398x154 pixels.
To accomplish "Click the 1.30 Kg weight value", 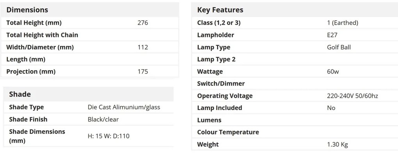I will click(x=338, y=145).
